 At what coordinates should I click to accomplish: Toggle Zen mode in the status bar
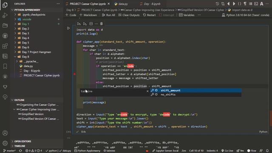point(184,150)
